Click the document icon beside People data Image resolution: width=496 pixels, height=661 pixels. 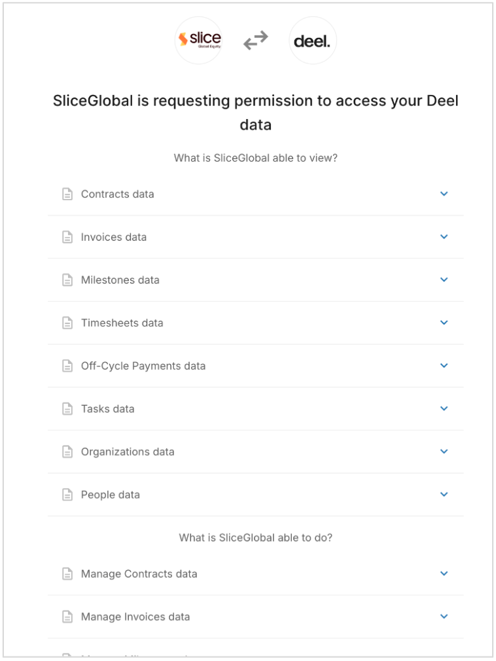coord(67,495)
